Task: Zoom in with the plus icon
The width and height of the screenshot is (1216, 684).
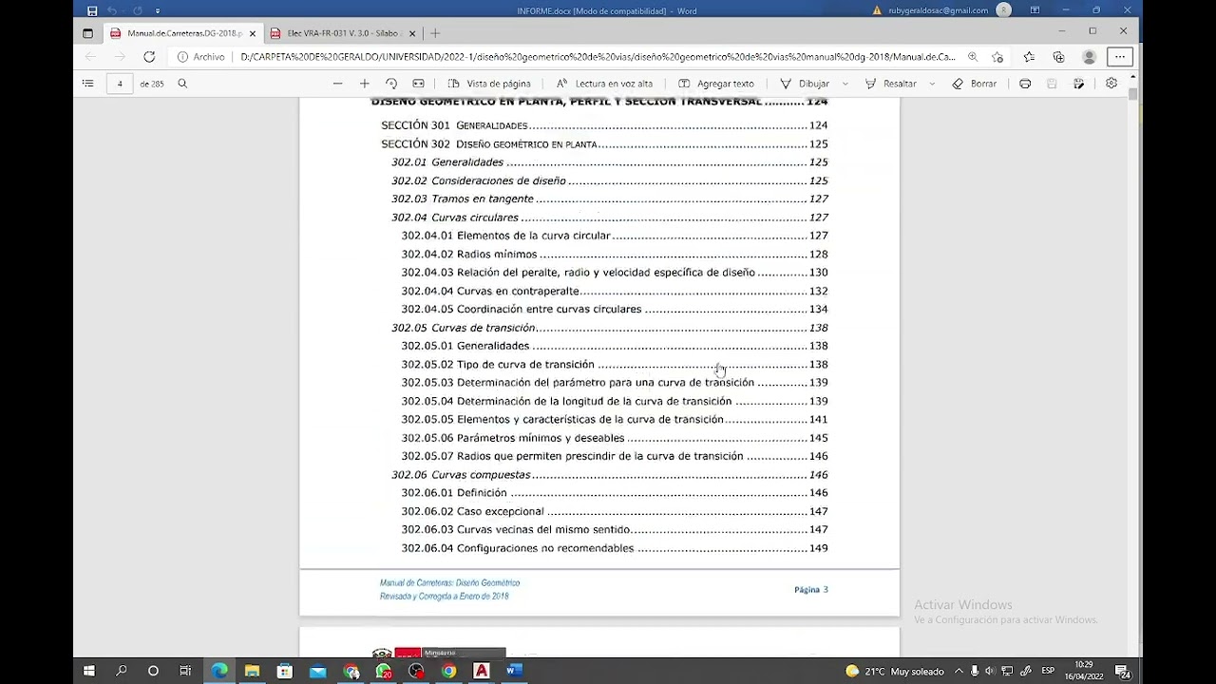Action: tap(364, 84)
